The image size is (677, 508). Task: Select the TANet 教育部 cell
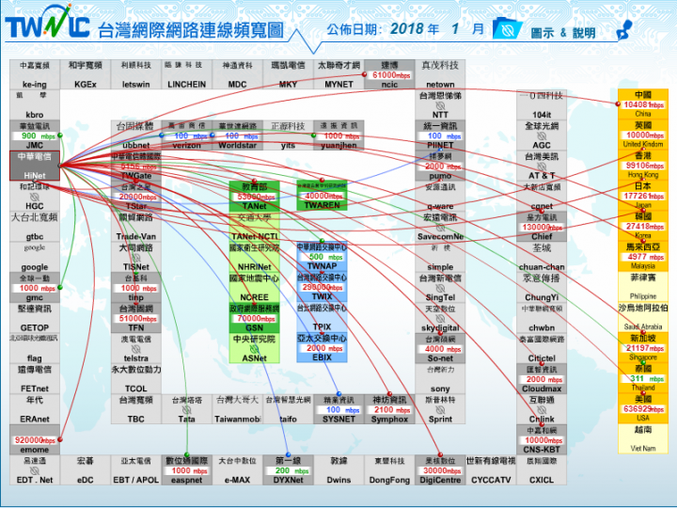point(254,196)
